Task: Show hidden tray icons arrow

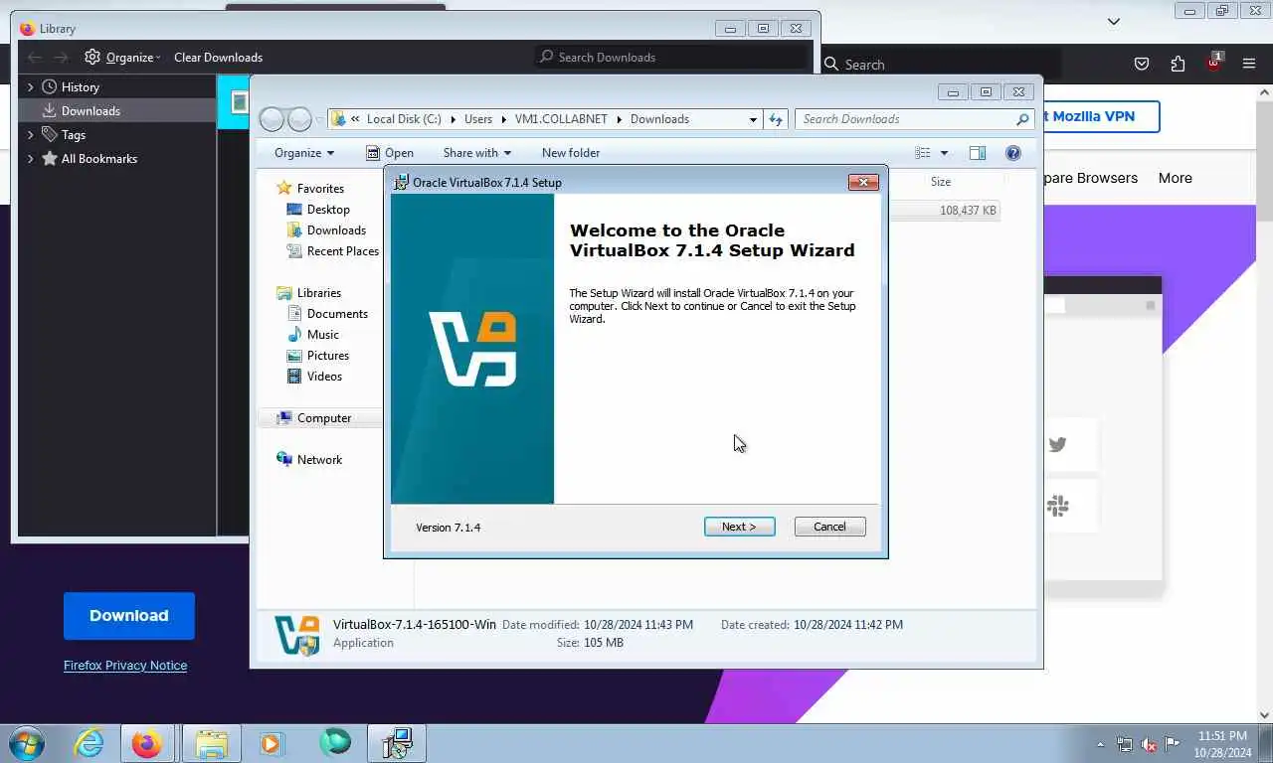Action: (1100, 744)
